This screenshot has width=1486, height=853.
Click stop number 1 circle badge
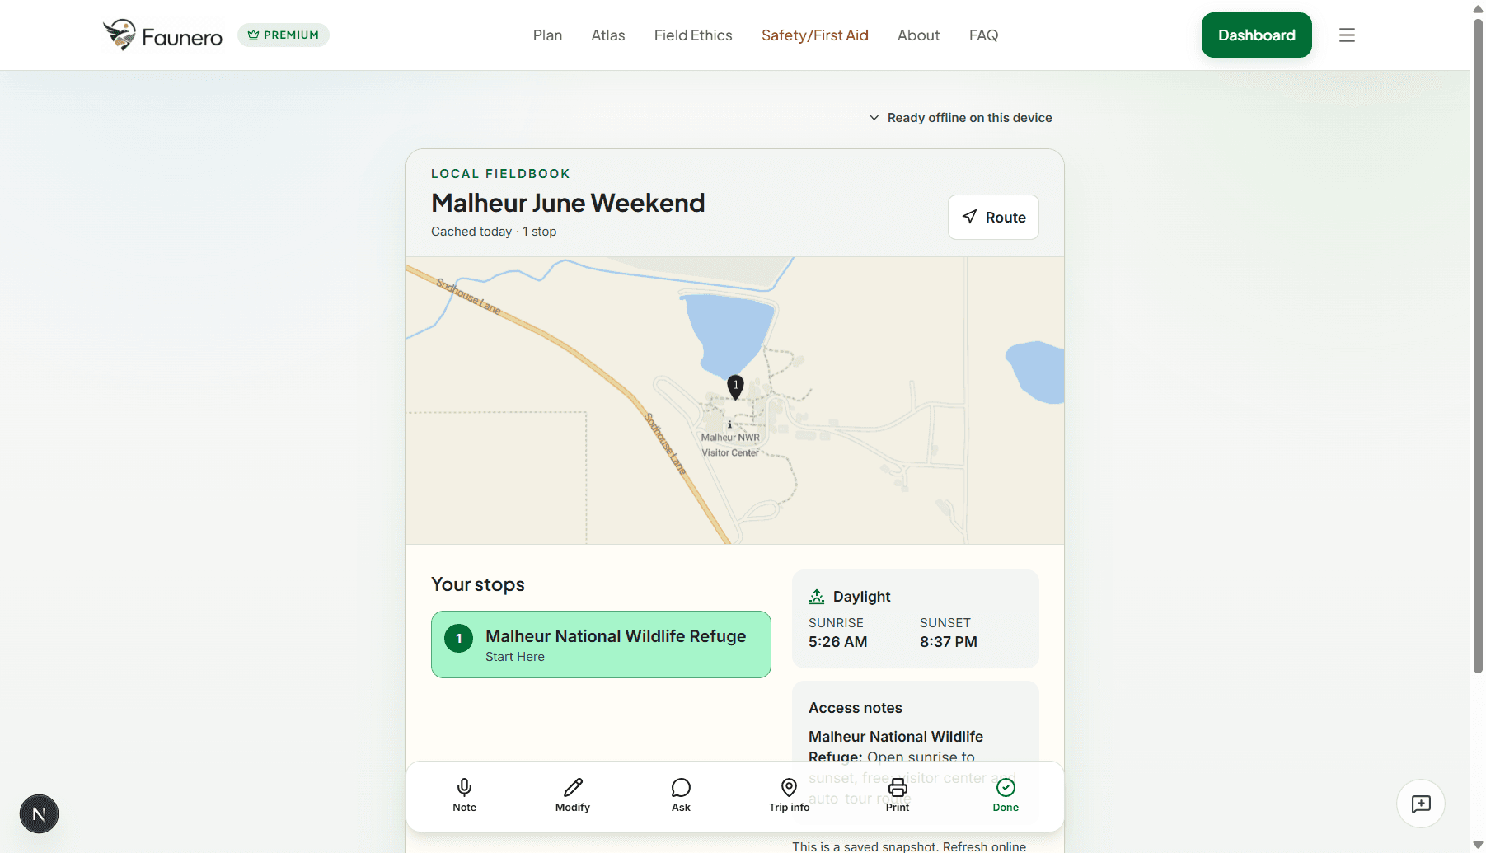click(x=459, y=638)
